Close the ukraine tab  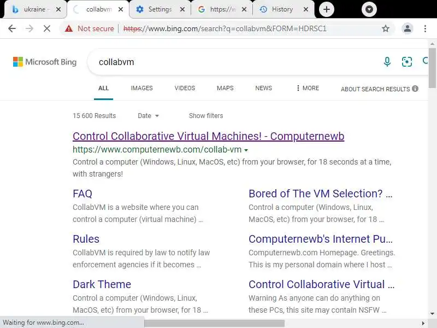pyautogui.click(x=58, y=9)
